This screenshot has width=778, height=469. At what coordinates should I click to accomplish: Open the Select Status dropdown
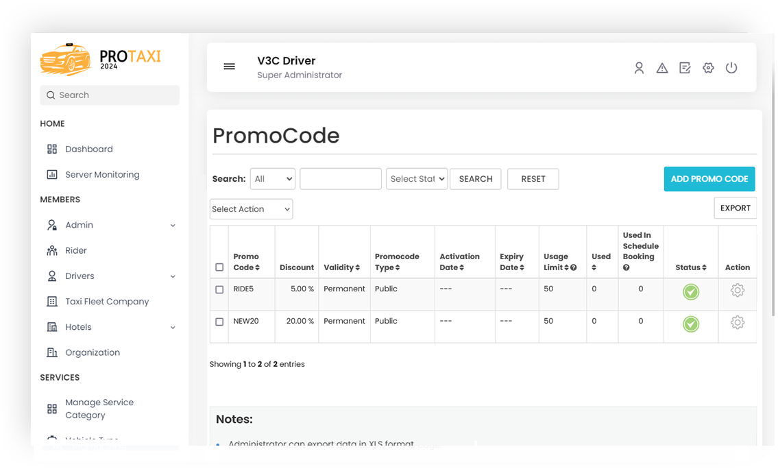[417, 179]
